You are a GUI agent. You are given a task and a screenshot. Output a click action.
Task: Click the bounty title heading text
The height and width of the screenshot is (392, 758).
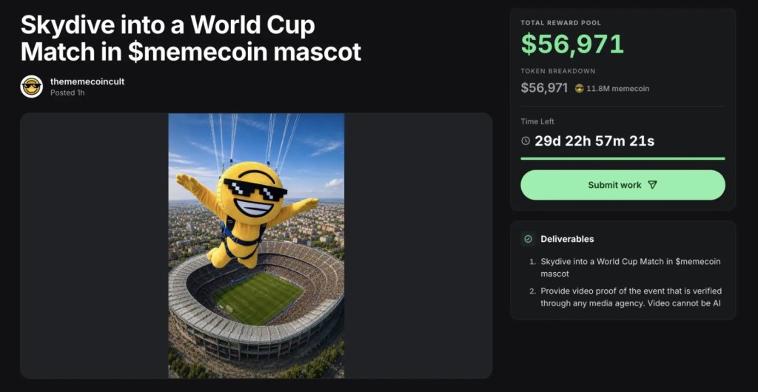(x=191, y=38)
